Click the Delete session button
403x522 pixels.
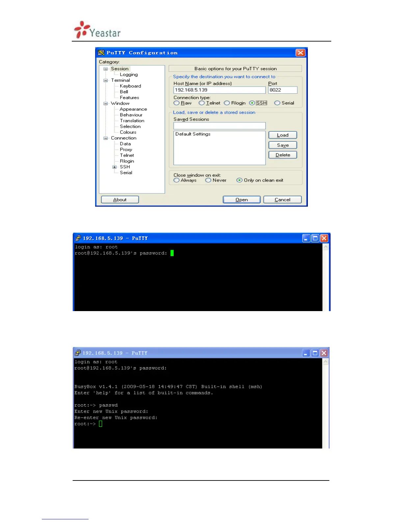(282, 155)
